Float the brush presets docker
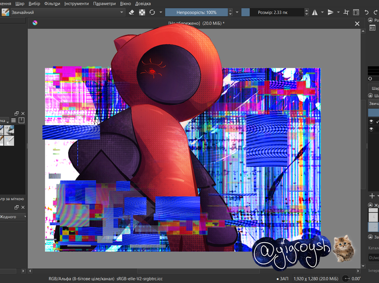This screenshot has width=379, height=283. [x=17, y=113]
